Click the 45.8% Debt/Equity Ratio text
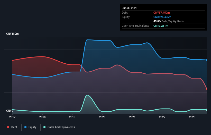This screenshot has height=135, width=211. (169, 21)
